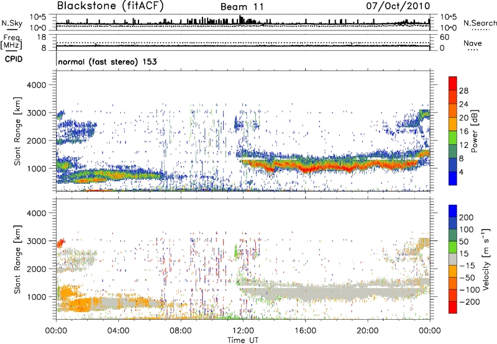The image size is (497, 344).
Task: Click the "Beam 11" heading
Action: click(x=242, y=7)
